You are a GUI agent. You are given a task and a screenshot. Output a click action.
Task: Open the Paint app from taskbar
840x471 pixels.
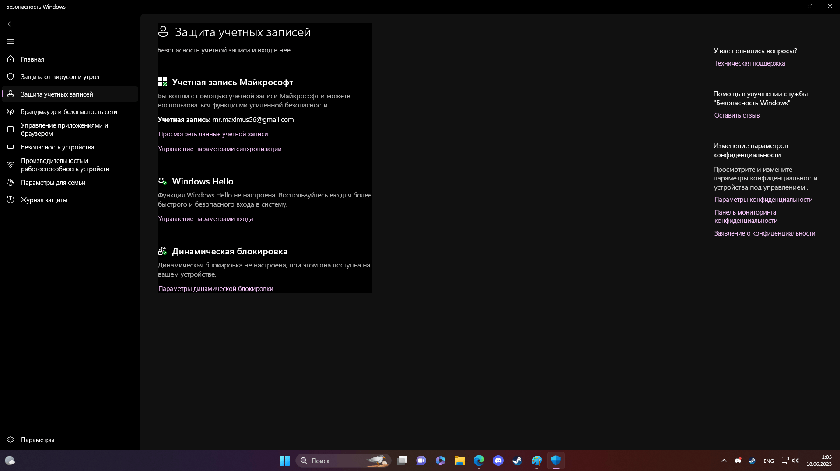537,461
